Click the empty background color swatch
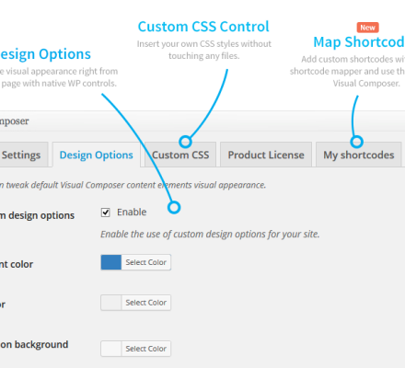Screen dimensions: 405x368 click(111, 349)
